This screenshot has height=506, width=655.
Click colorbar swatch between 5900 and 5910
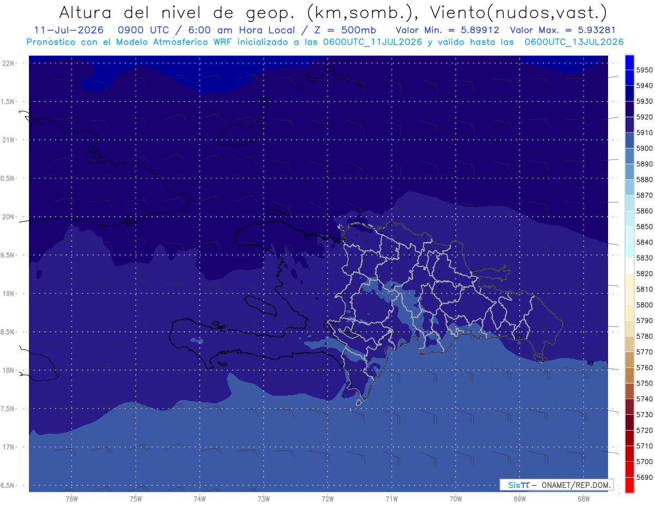629,141
